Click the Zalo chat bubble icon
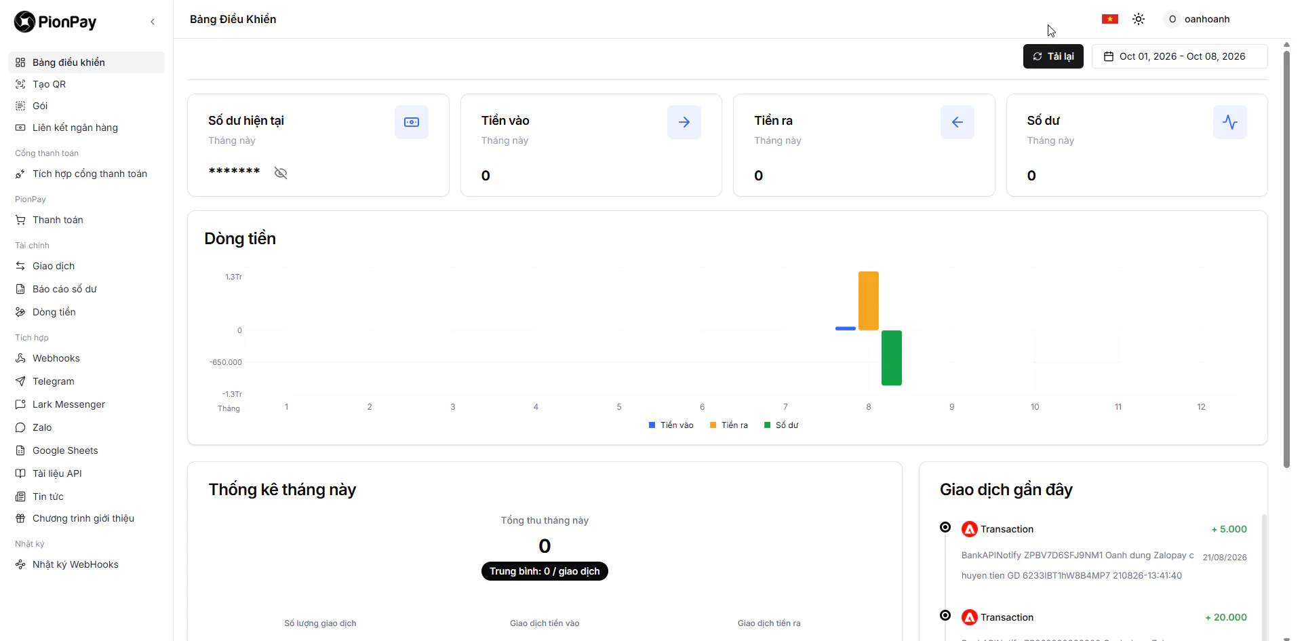1302x641 pixels. (x=20, y=427)
